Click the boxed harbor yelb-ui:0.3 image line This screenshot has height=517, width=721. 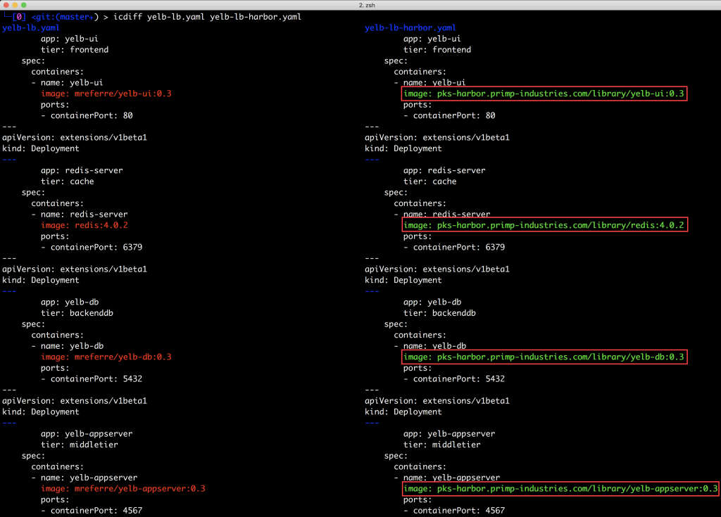(x=543, y=94)
